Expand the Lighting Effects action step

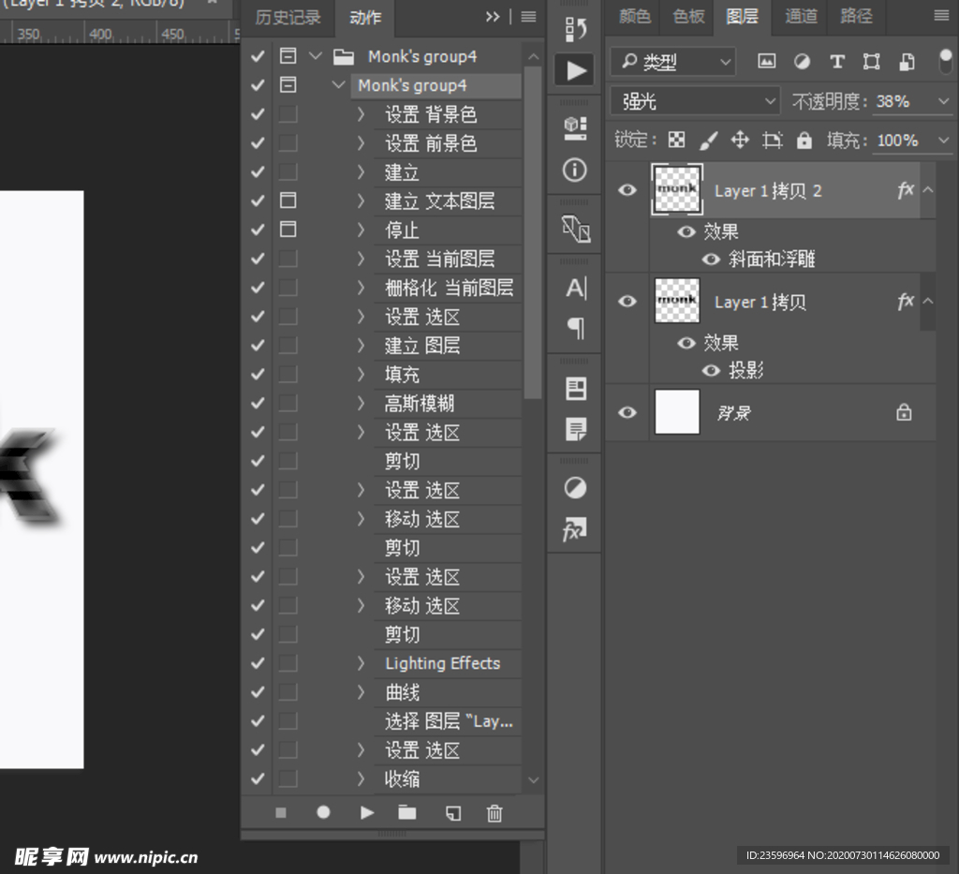(361, 664)
